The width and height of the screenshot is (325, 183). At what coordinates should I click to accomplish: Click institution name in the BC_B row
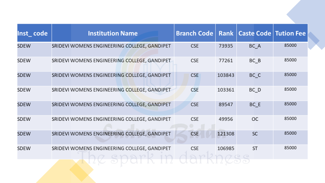(111, 61)
